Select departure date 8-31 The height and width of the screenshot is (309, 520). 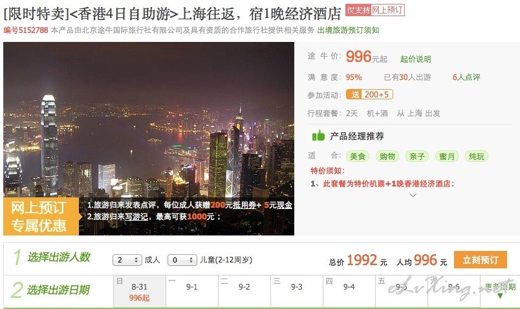pyautogui.click(x=140, y=292)
